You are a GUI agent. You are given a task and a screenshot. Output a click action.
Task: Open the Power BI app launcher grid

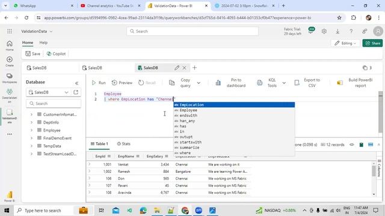coord(10,31)
